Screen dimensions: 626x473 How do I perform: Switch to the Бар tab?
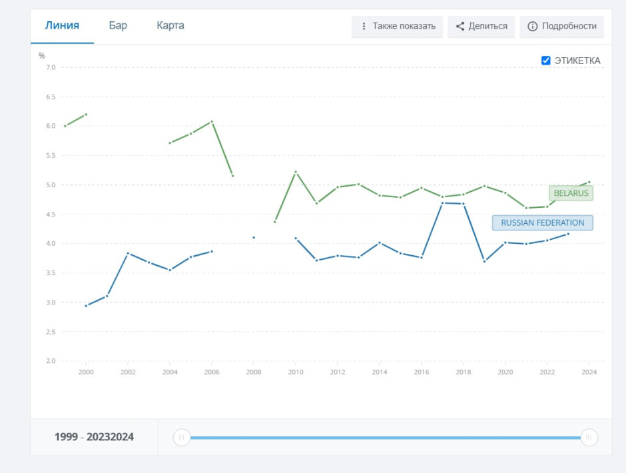click(118, 25)
